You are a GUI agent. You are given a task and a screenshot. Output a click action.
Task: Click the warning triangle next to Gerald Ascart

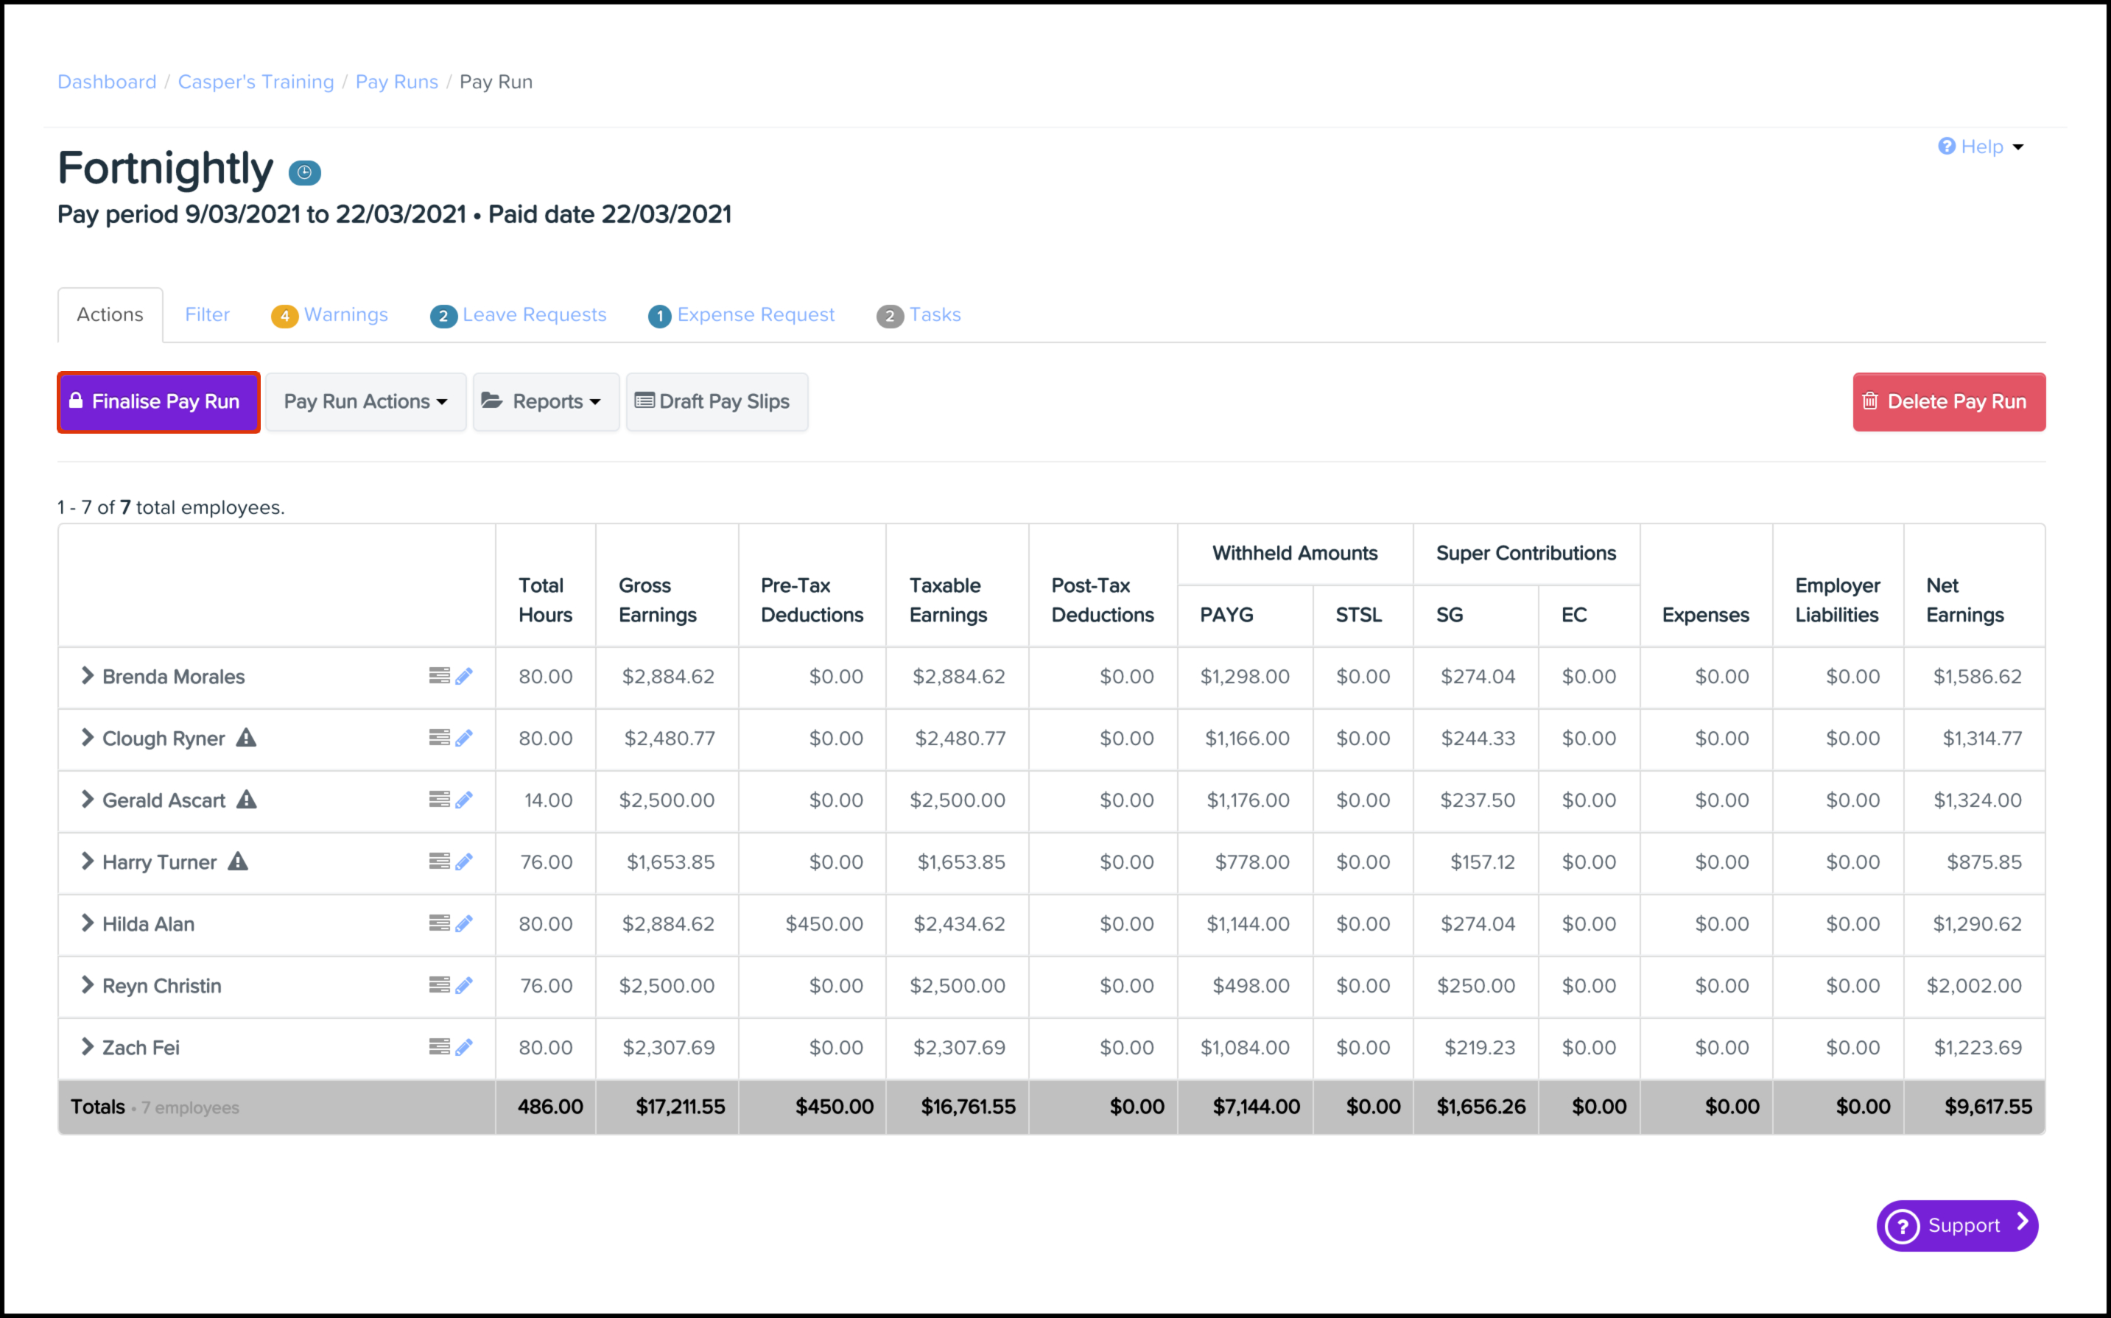pyautogui.click(x=247, y=798)
